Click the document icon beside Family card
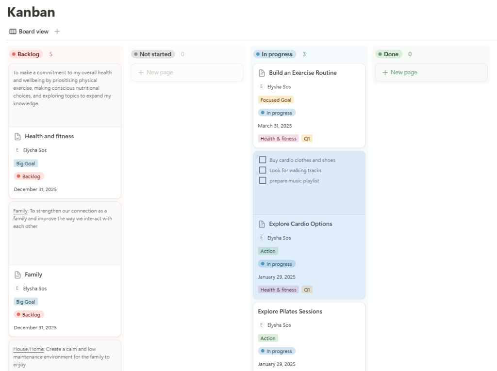 (x=17, y=274)
